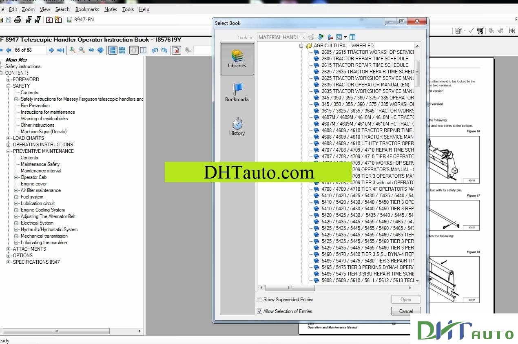Select the Print icon in the toolbar
The width and height of the screenshot is (518, 344).
[x=18, y=19]
